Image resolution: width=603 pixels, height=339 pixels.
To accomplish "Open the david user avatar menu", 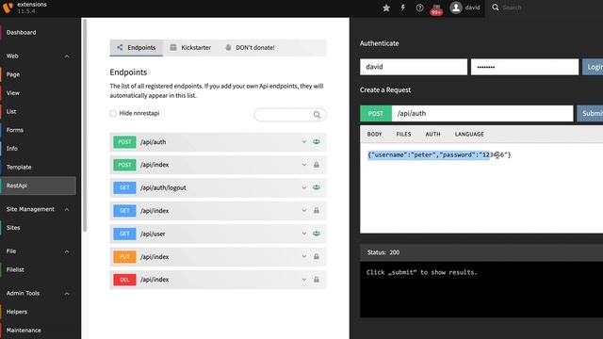I will click(x=465, y=8).
